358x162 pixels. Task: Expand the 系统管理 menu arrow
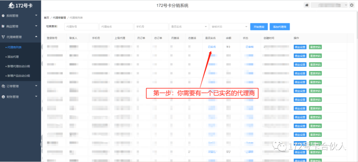[36, 15]
